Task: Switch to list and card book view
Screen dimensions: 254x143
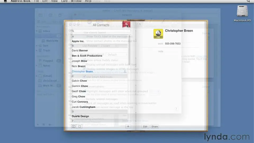Action: pos(74,127)
